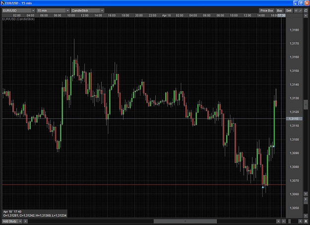The image size is (310, 225).
Task: Click the EUR/USD (CandleStick) chart label
Action: click(18, 19)
